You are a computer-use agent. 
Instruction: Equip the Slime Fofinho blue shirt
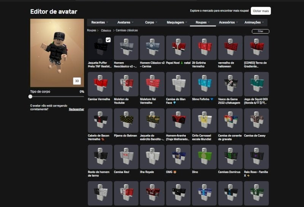[x=204, y=84]
